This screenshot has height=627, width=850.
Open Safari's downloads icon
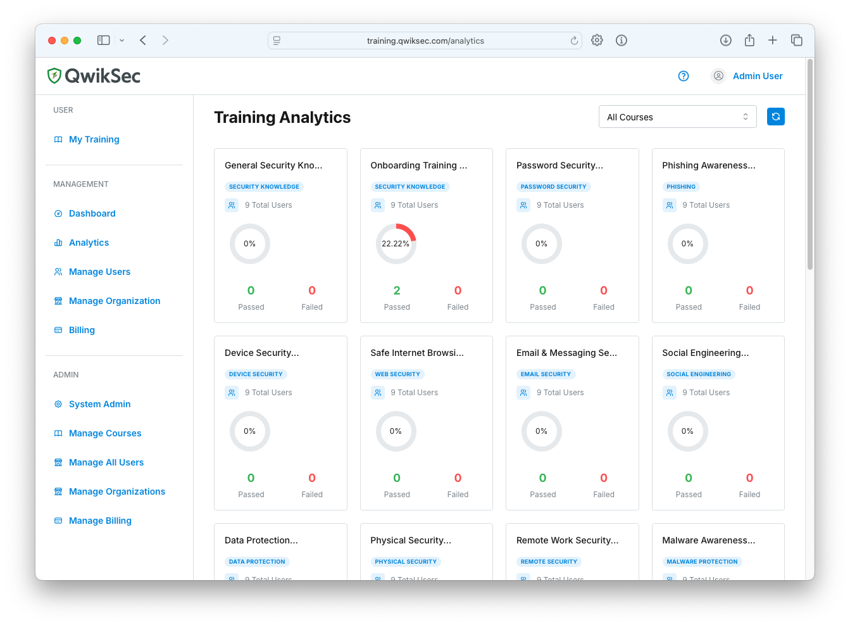[x=726, y=41]
